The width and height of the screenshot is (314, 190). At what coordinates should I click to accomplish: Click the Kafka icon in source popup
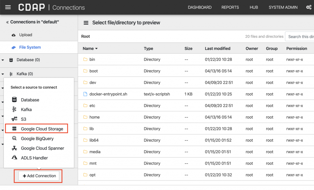[14, 109]
